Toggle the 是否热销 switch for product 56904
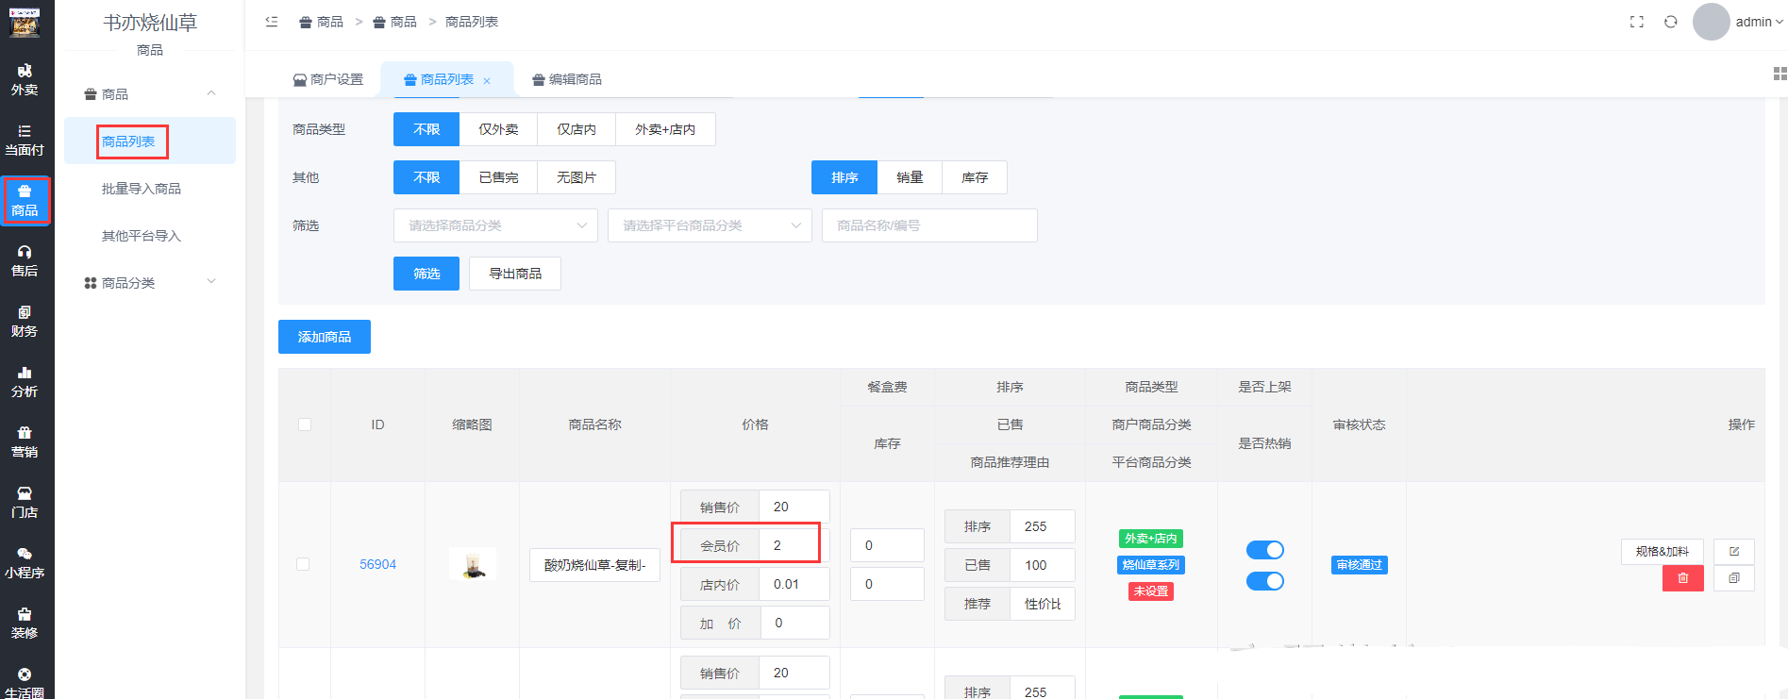Screen dimensions: 1788x699 [1264, 581]
